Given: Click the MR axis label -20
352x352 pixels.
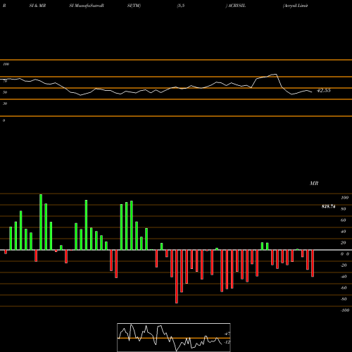Looking at the screenshot, I should pyautogui.click(x=344, y=265).
